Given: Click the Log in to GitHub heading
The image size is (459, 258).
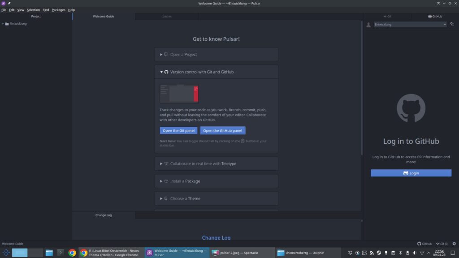Looking at the screenshot, I should pyautogui.click(x=411, y=141).
